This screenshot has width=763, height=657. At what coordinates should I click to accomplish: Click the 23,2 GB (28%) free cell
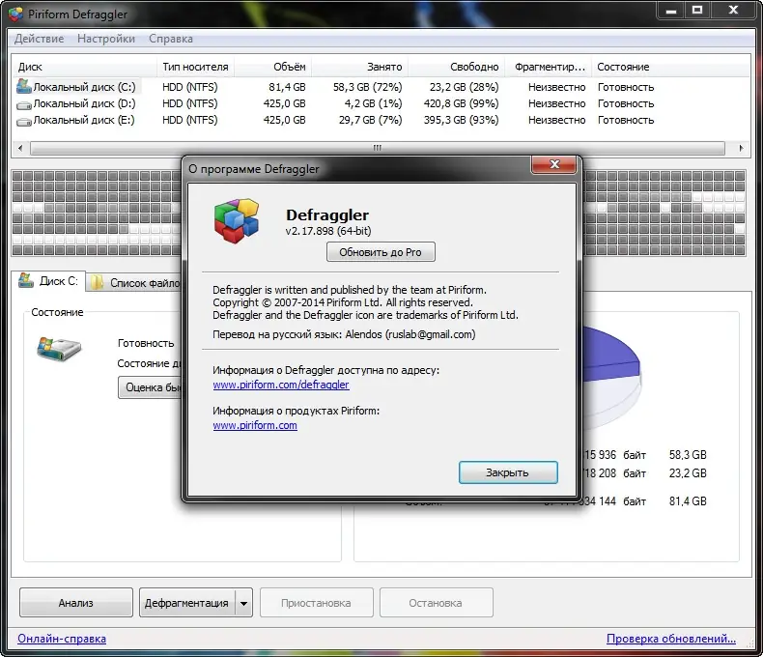465,87
